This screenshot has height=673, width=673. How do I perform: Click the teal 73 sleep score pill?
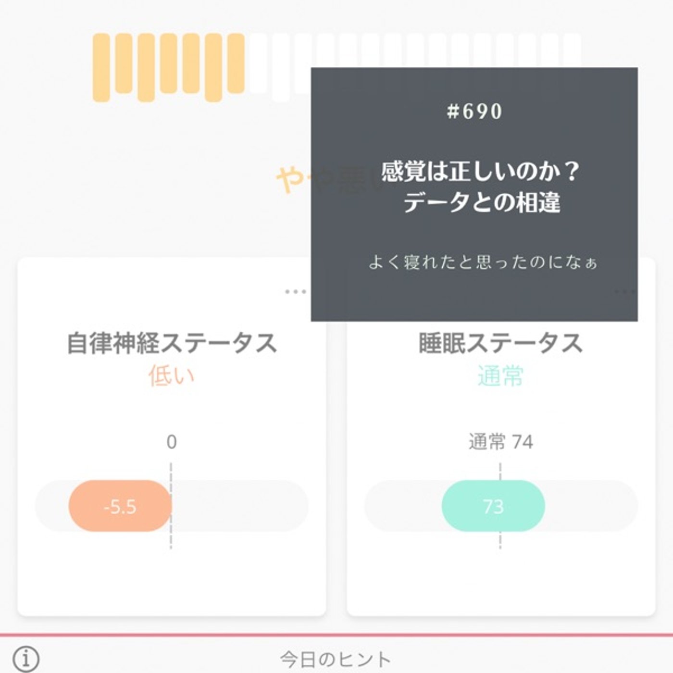tap(493, 506)
